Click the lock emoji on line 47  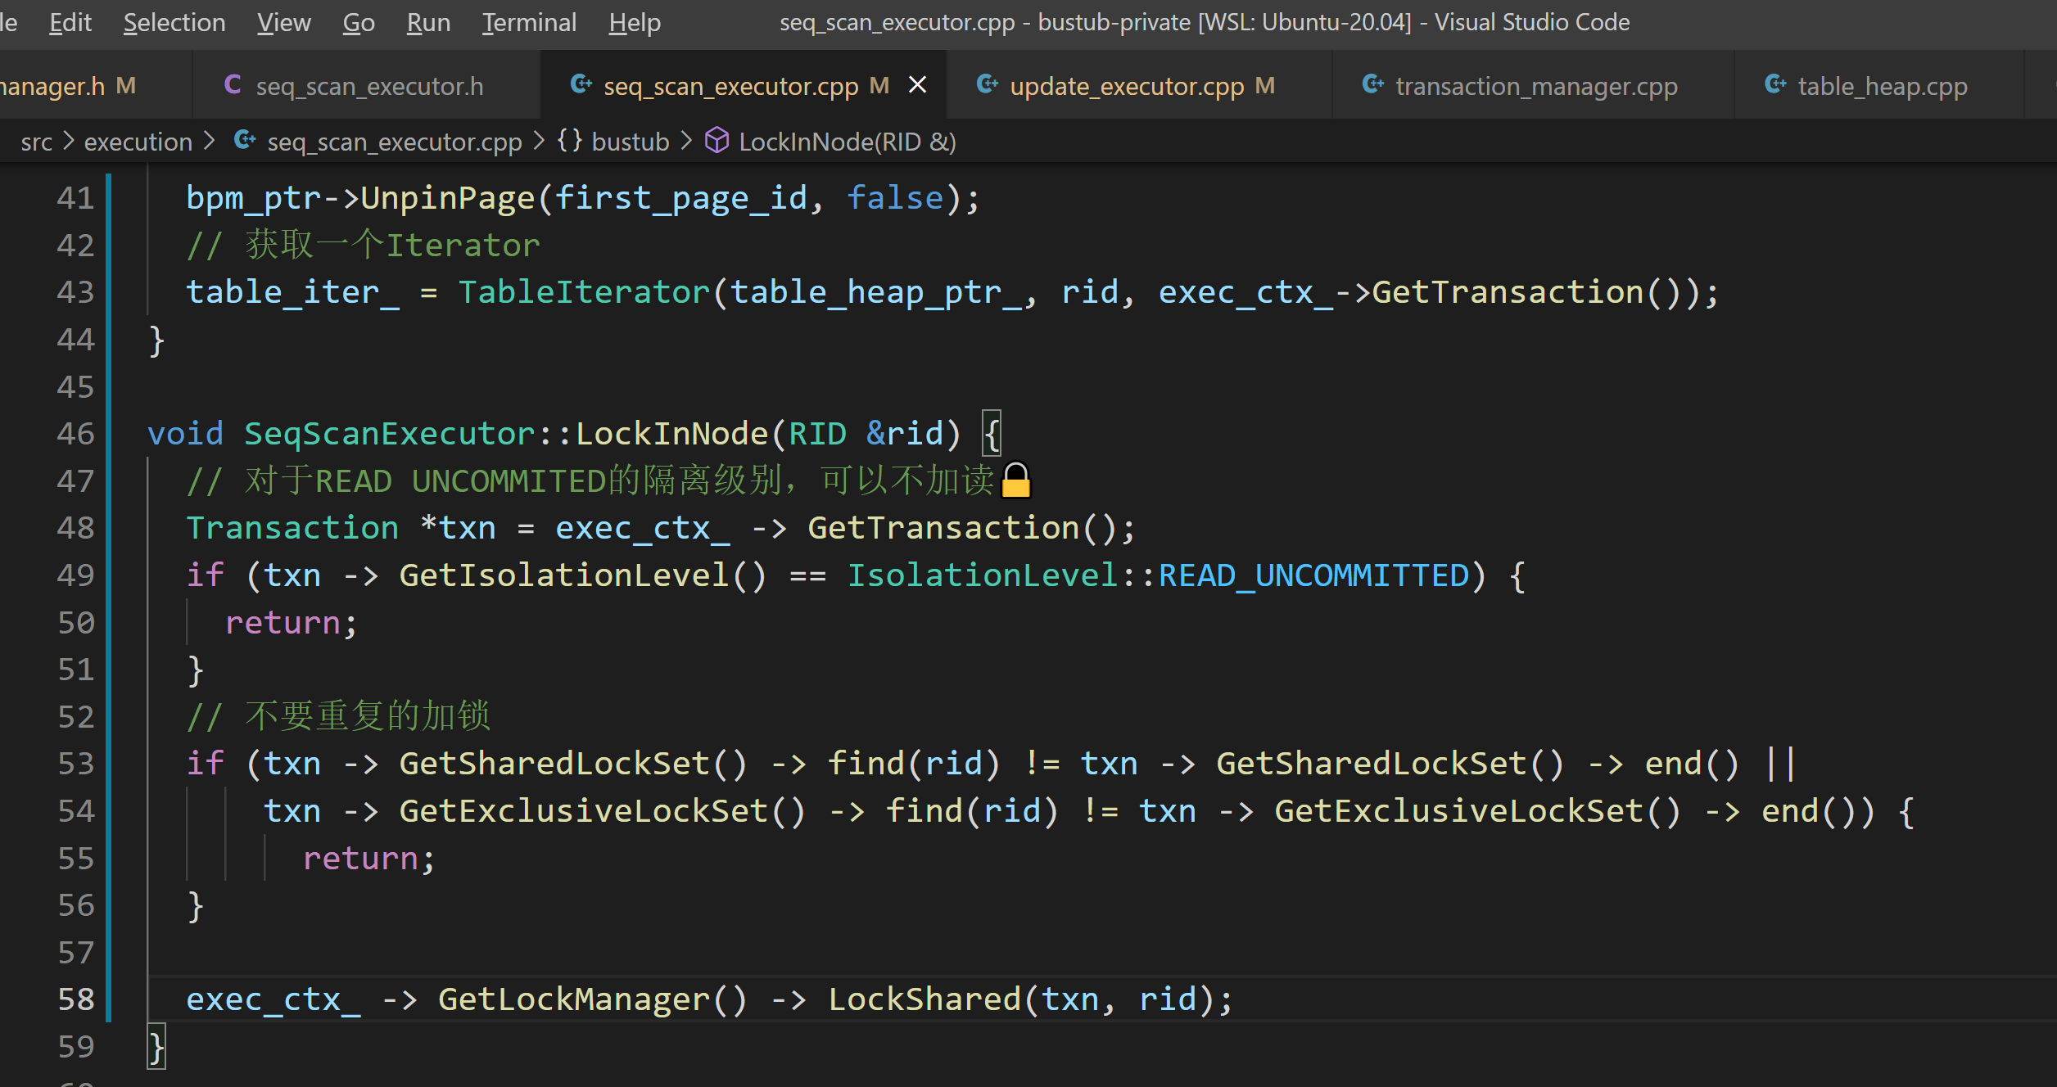[1016, 480]
